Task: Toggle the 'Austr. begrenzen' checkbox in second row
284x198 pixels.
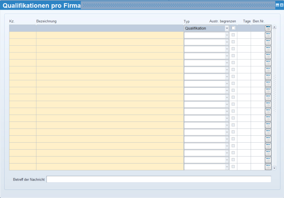Action: 233,35
